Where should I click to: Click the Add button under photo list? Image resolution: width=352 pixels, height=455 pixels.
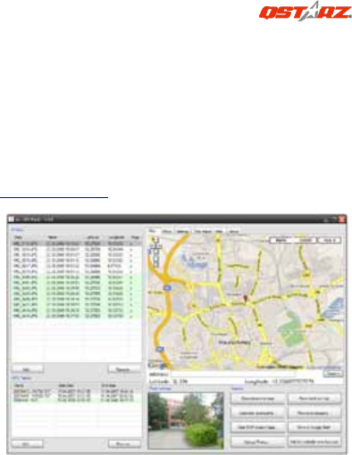(x=28, y=369)
